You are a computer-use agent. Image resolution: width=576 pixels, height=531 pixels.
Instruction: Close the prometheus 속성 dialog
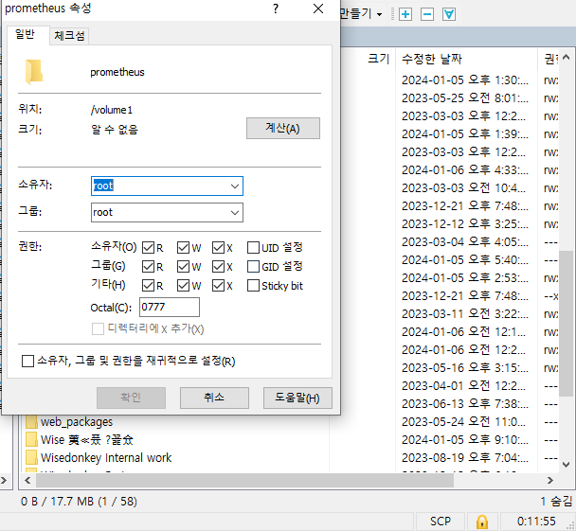318,9
